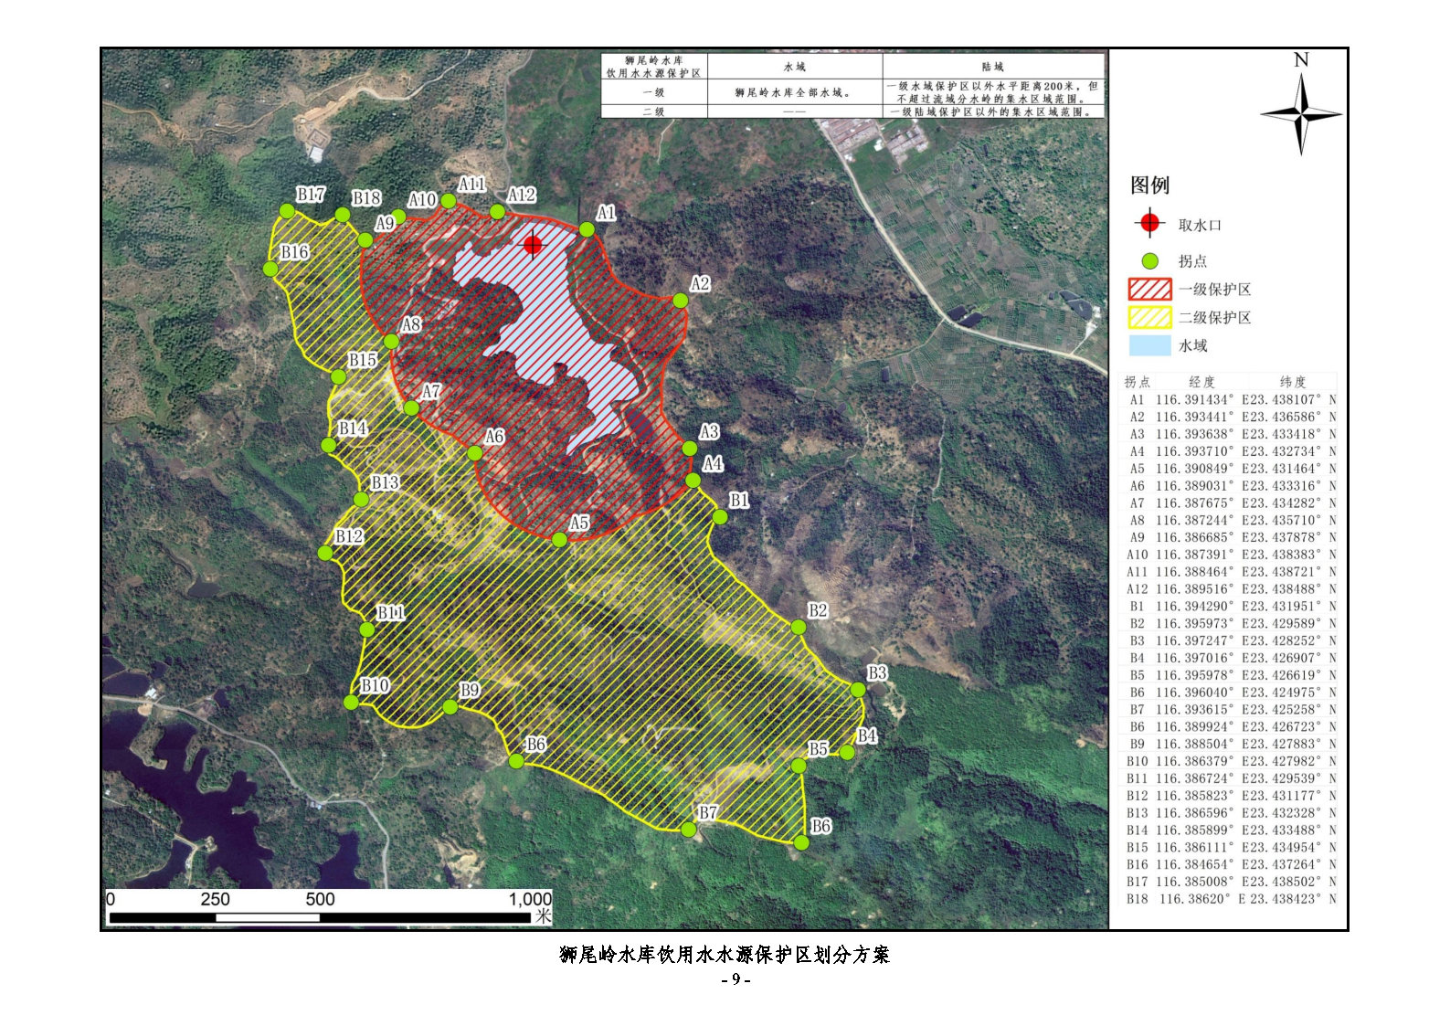This screenshot has width=1450, height=1026.
Task: Select the green turning point marker A1
Action: pyautogui.click(x=587, y=229)
